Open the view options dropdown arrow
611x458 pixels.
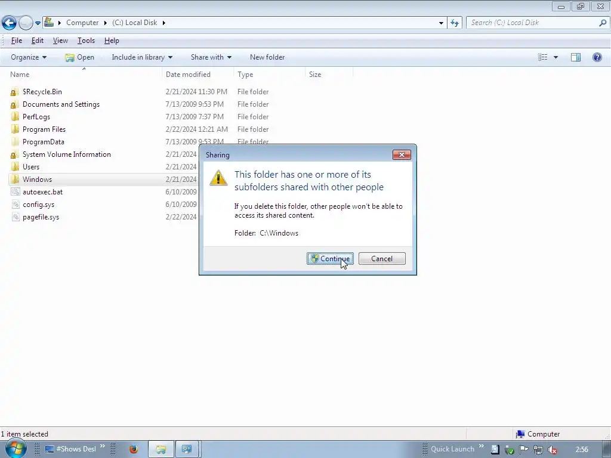556,57
